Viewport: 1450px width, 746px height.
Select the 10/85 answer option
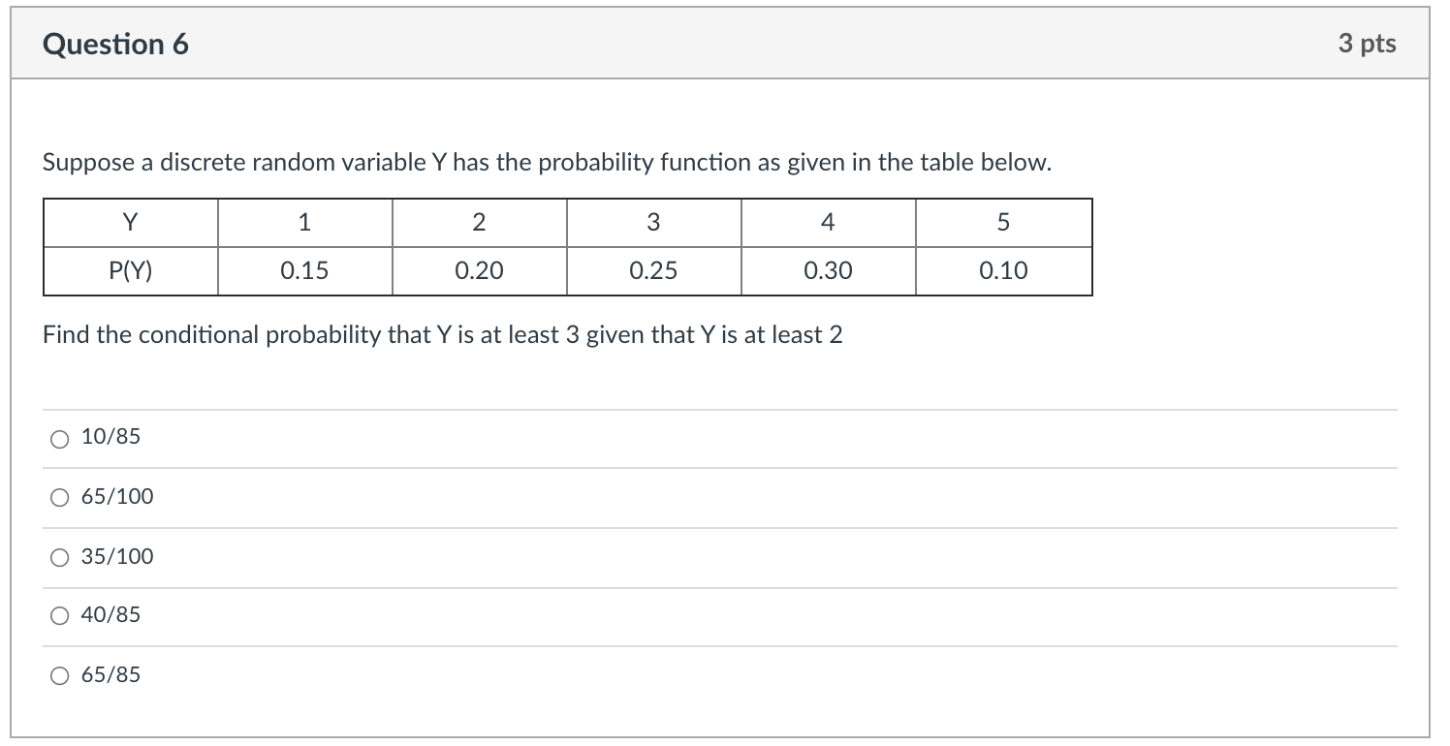59,438
